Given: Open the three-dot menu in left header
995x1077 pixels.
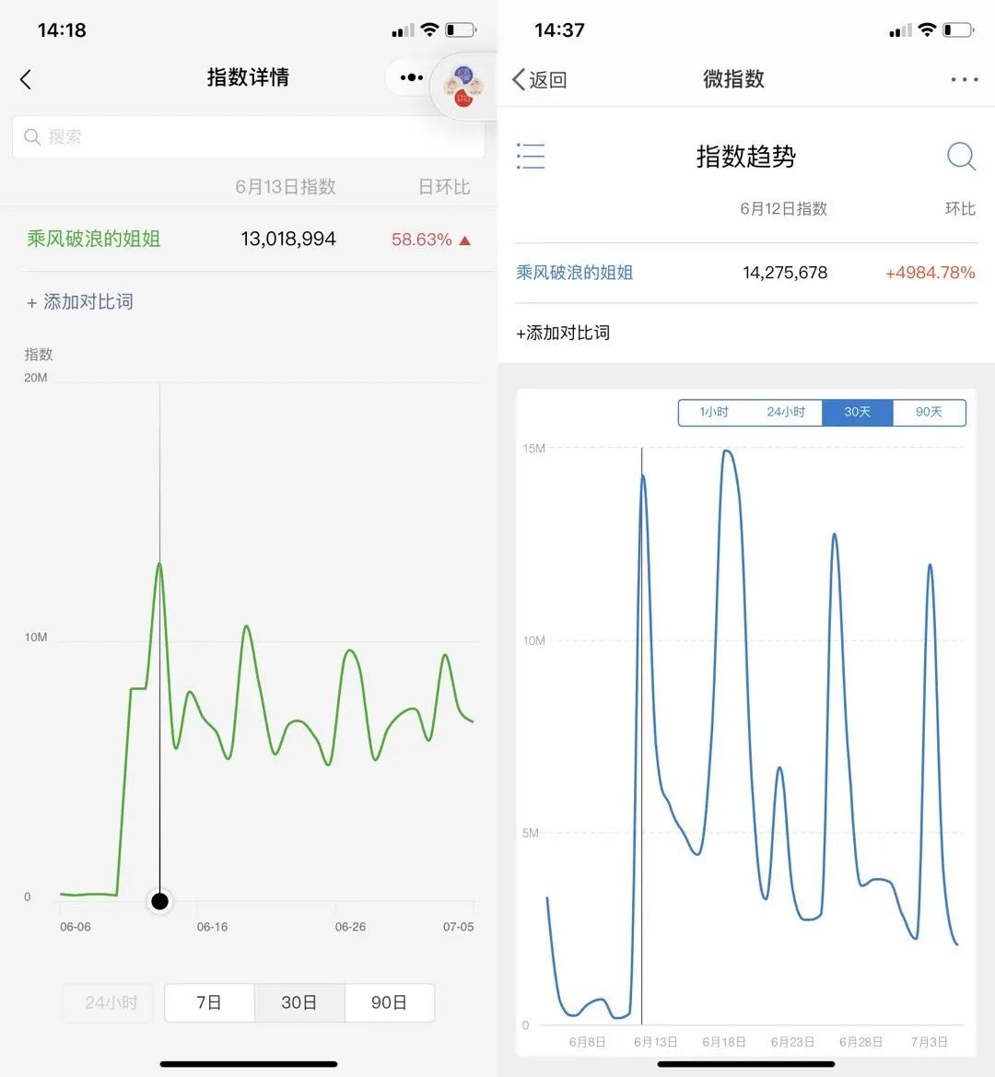Looking at the screenshot, I should click(411, 77).
